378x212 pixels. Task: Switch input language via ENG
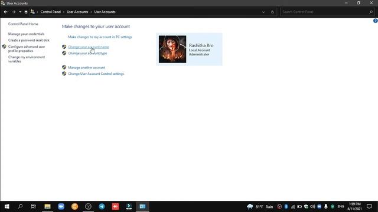(x=341, y=207)
